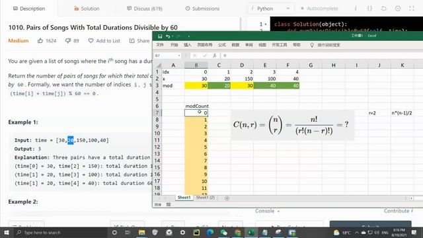Screen dimensions: 423x238
Task: Click Contribute link in LeetCode
Action: 398,211
